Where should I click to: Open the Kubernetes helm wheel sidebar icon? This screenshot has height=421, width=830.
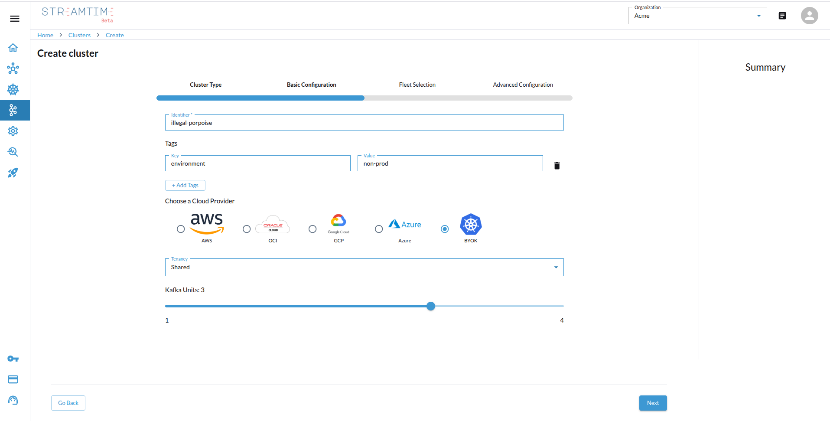pyautogui.click(x=13, y=89)
